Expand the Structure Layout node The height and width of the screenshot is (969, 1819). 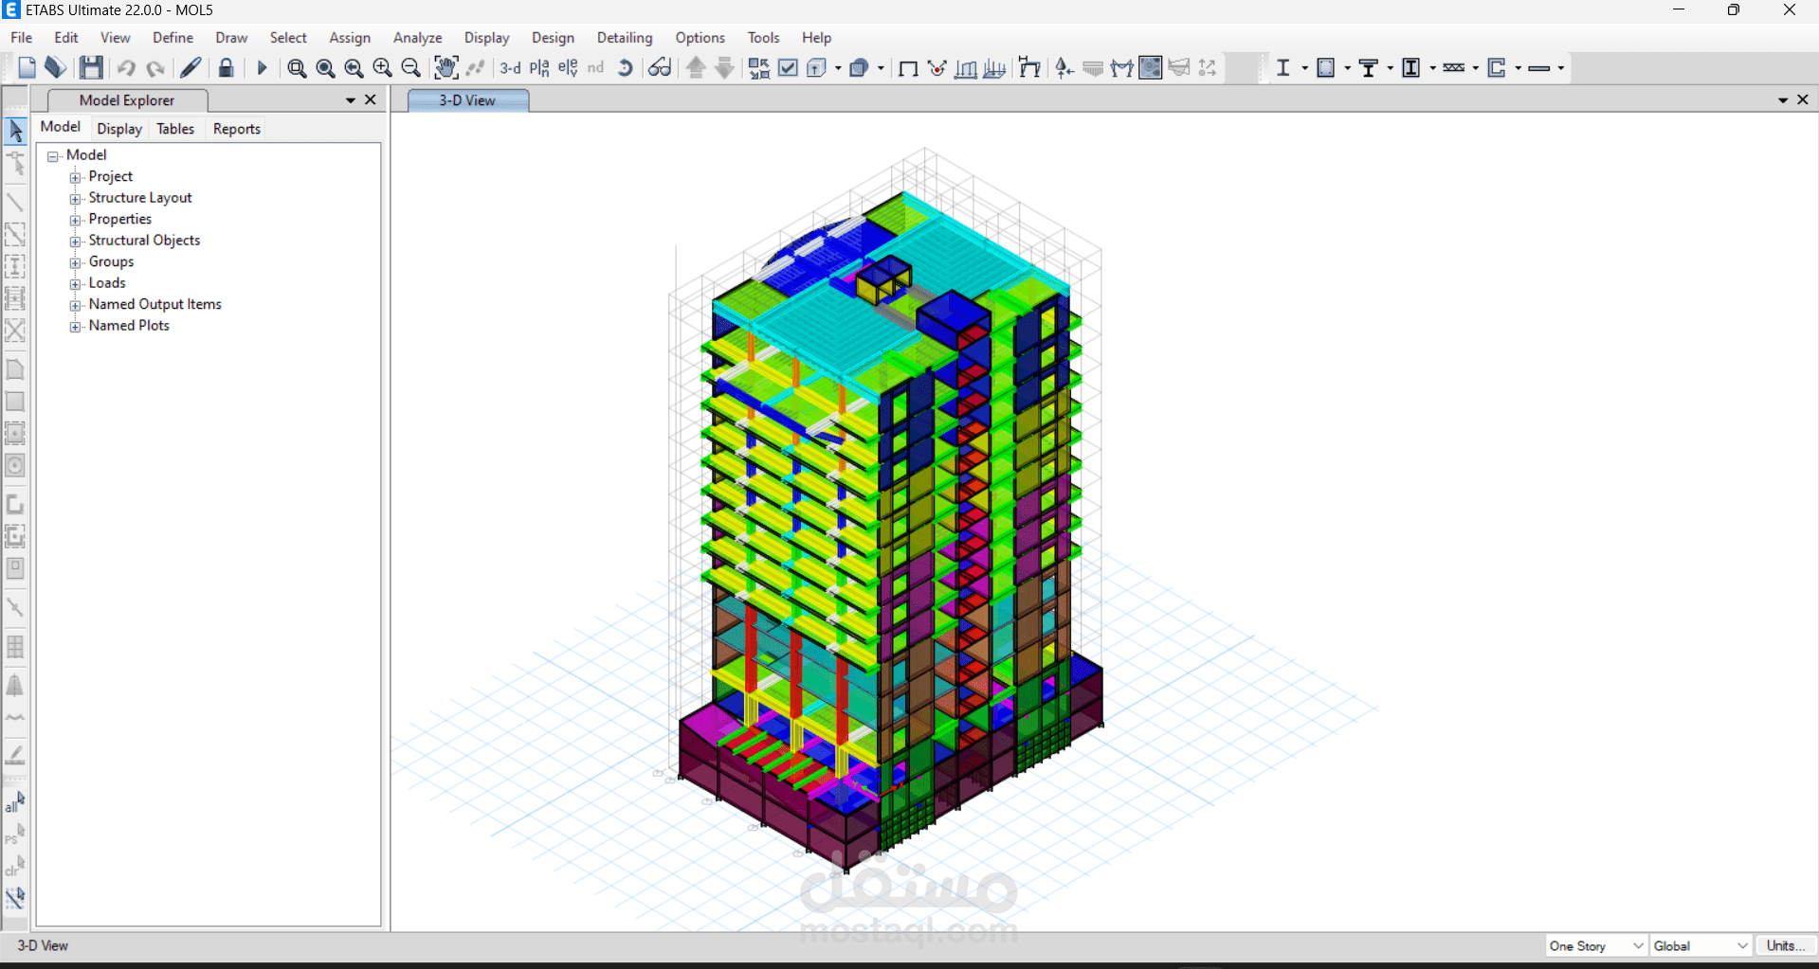point(75,199)
